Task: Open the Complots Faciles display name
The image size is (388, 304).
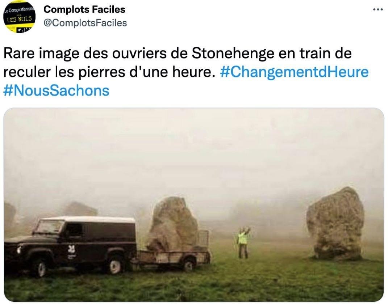Action: tap(84, 9)
